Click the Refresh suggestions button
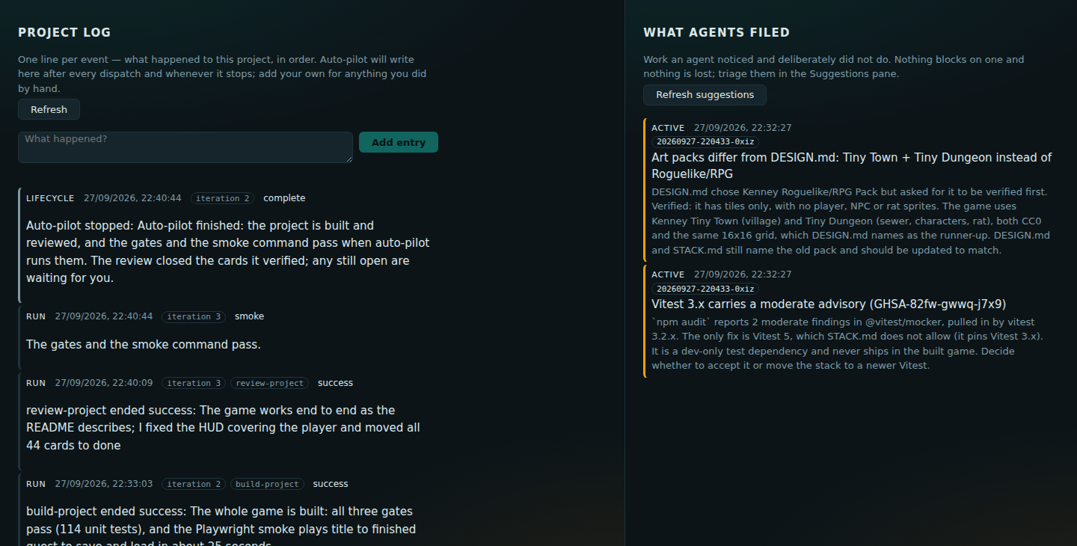 (705, 95)
